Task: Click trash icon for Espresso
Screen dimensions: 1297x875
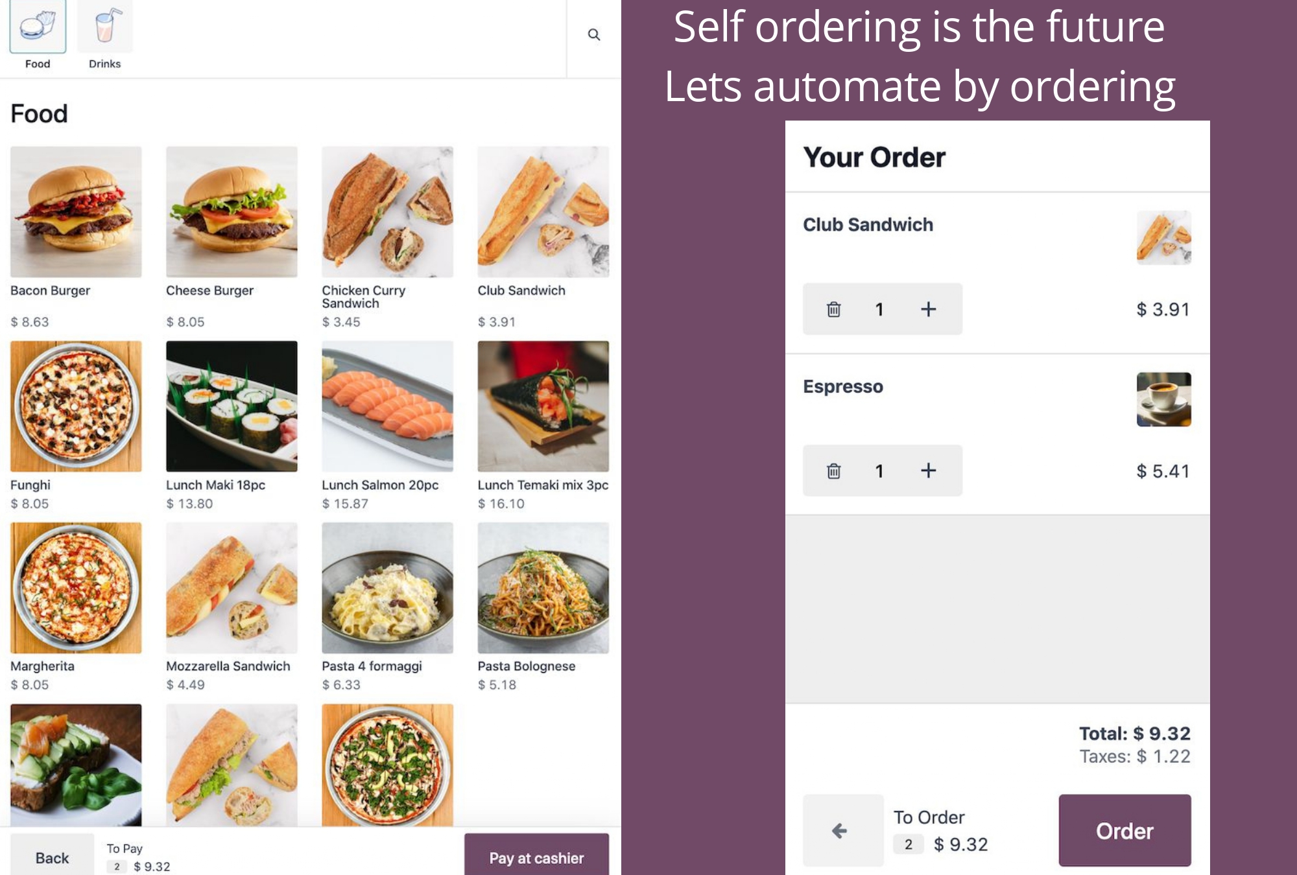Action: tap(834, 471)
